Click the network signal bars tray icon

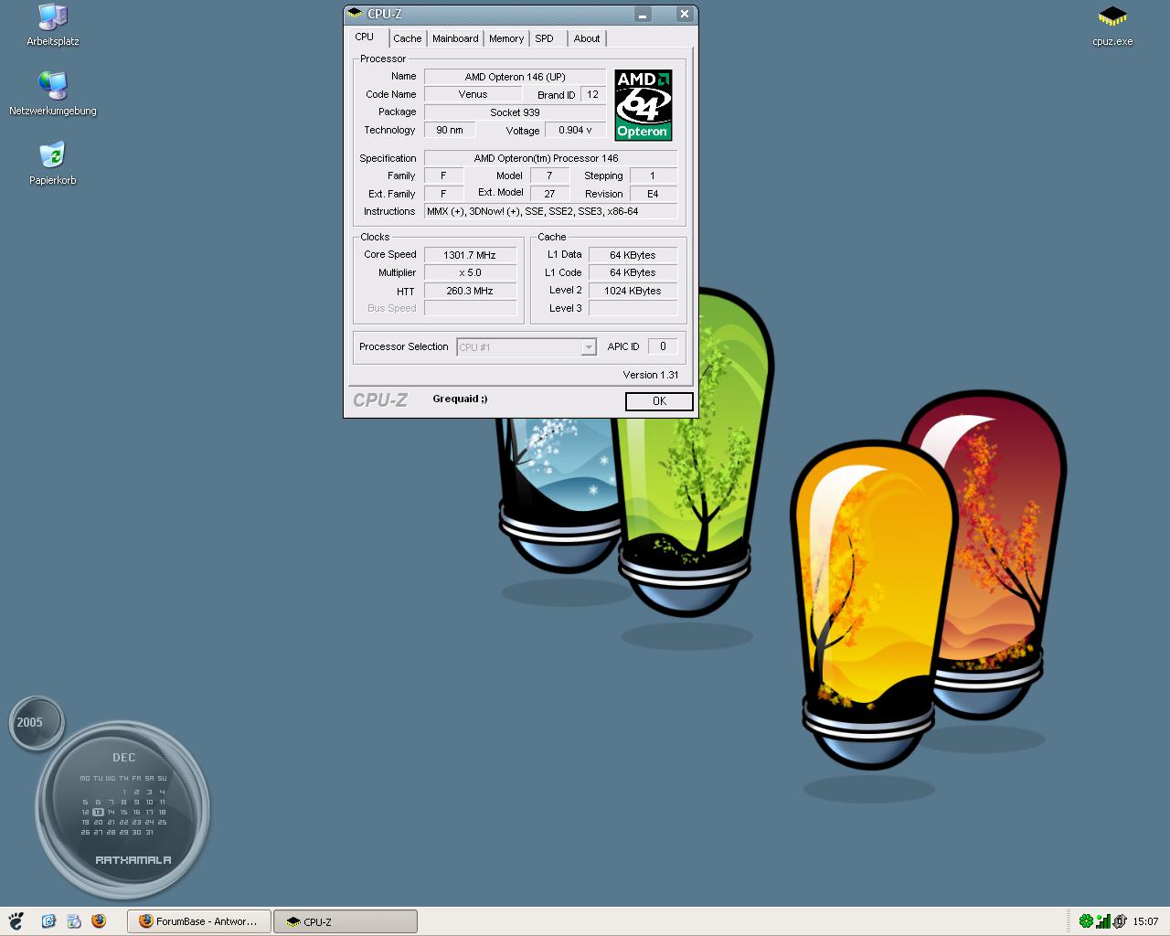click(x=1103, y=921)
